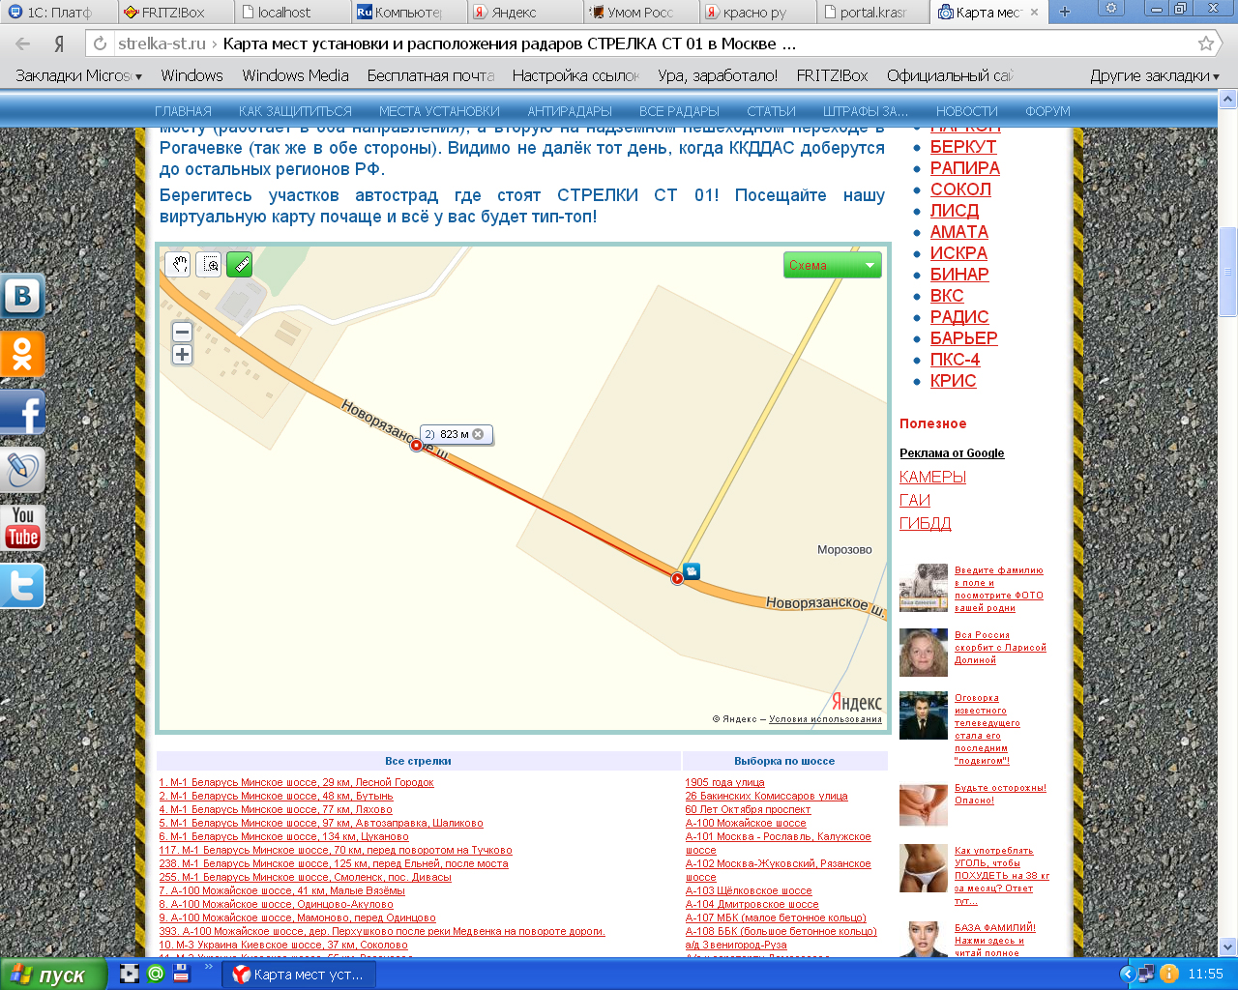The height and width of the screenshot is (990, 1238).
Task: Open the МЕСТА УСТАНОВКИ menu item
Action: (x=439, y=111)
